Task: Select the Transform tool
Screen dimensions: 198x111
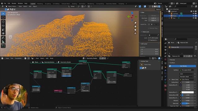Action: point(3,33)
